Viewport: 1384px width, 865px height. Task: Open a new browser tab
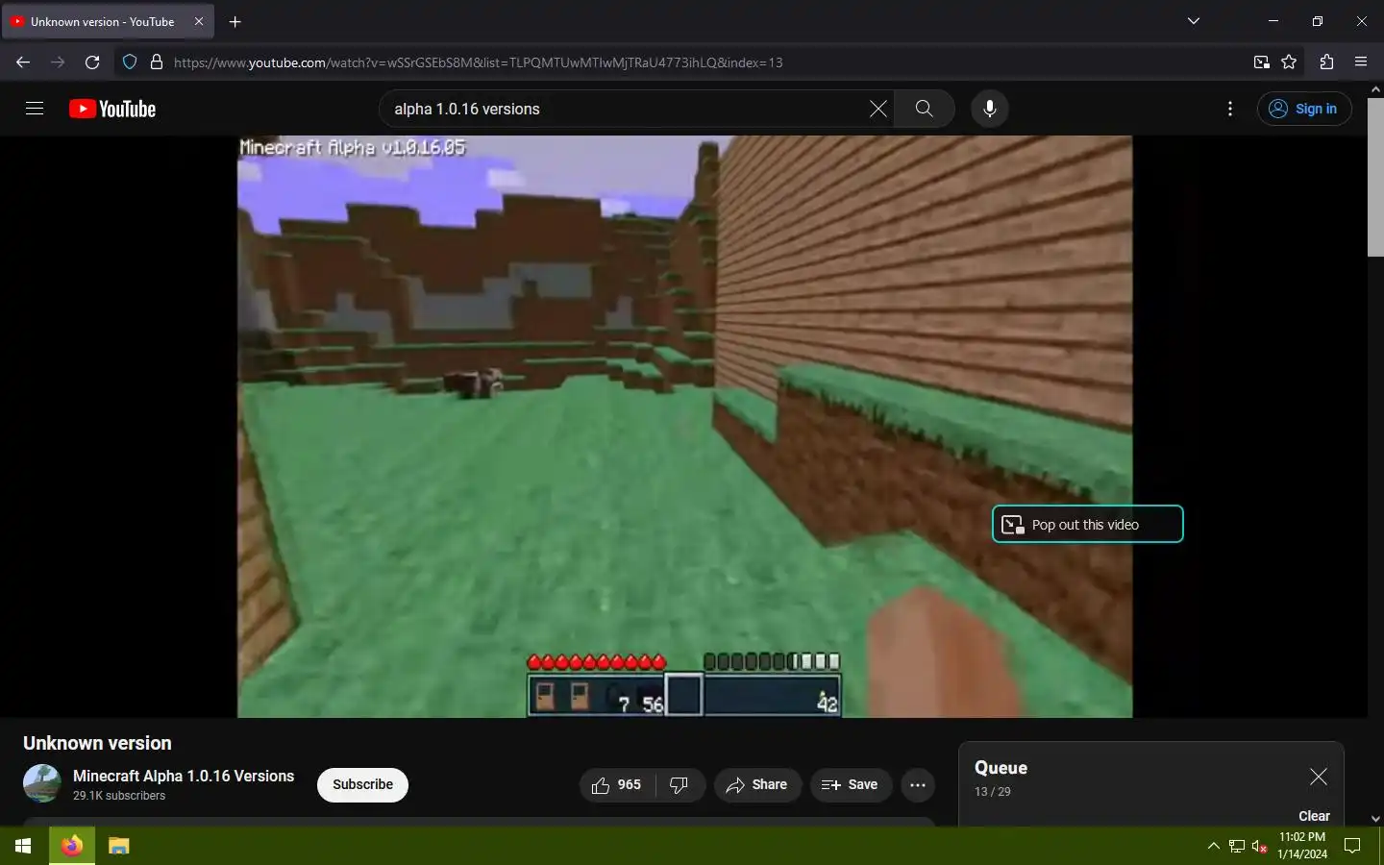pos(235,21)
